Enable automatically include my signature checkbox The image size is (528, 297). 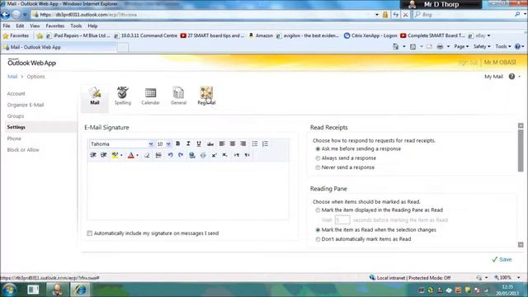(90, 233)
